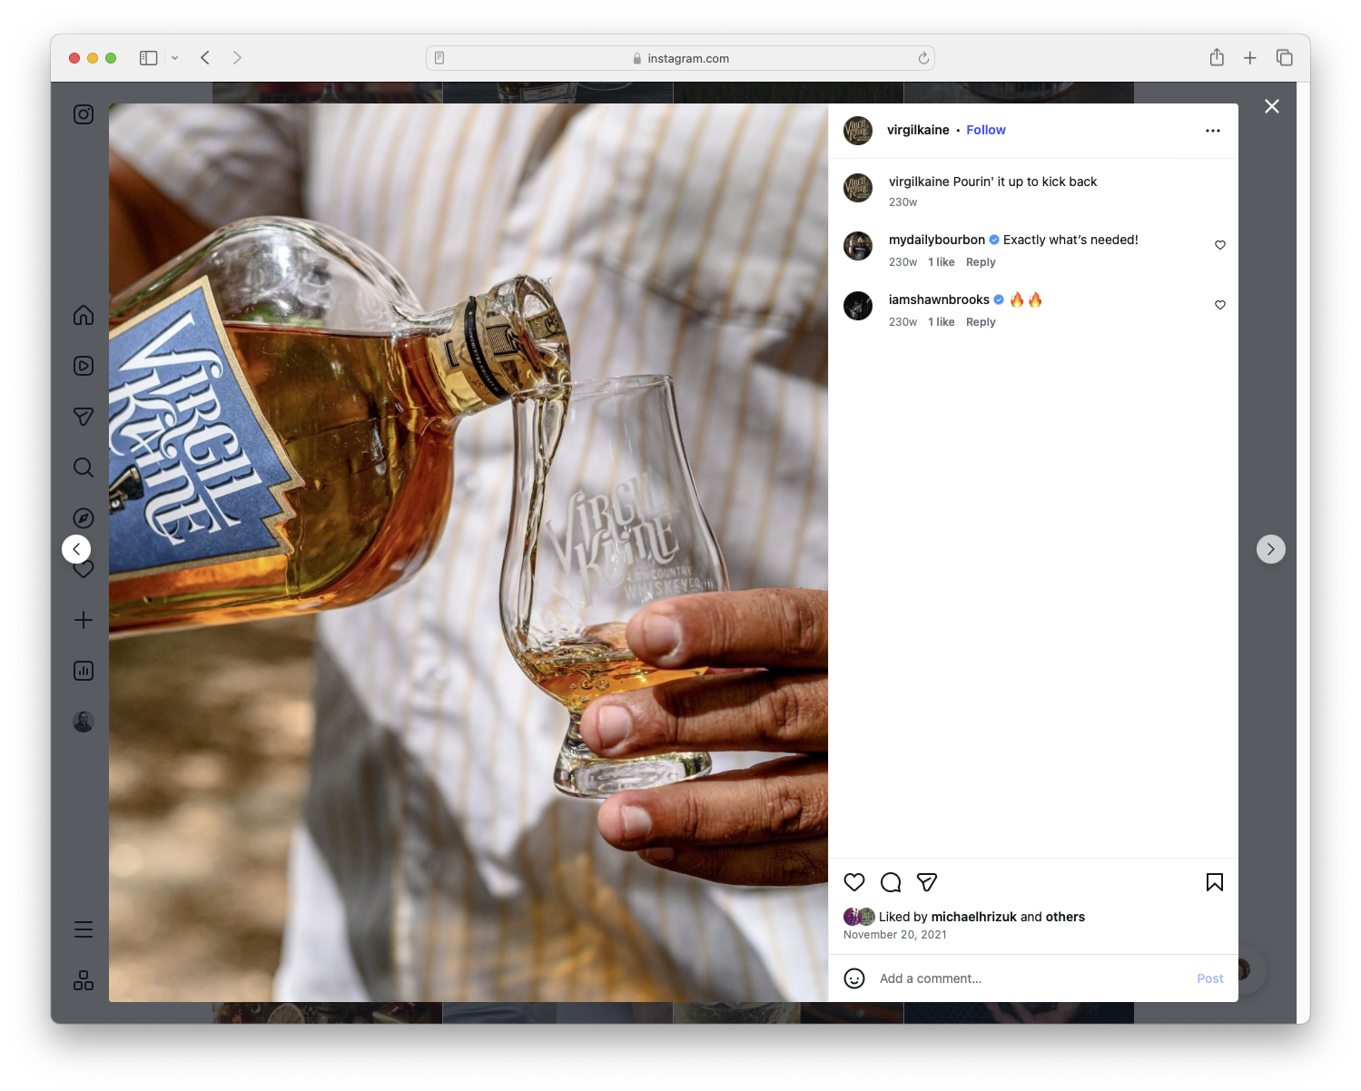Open iamshawnbrooks's profile

939,300
